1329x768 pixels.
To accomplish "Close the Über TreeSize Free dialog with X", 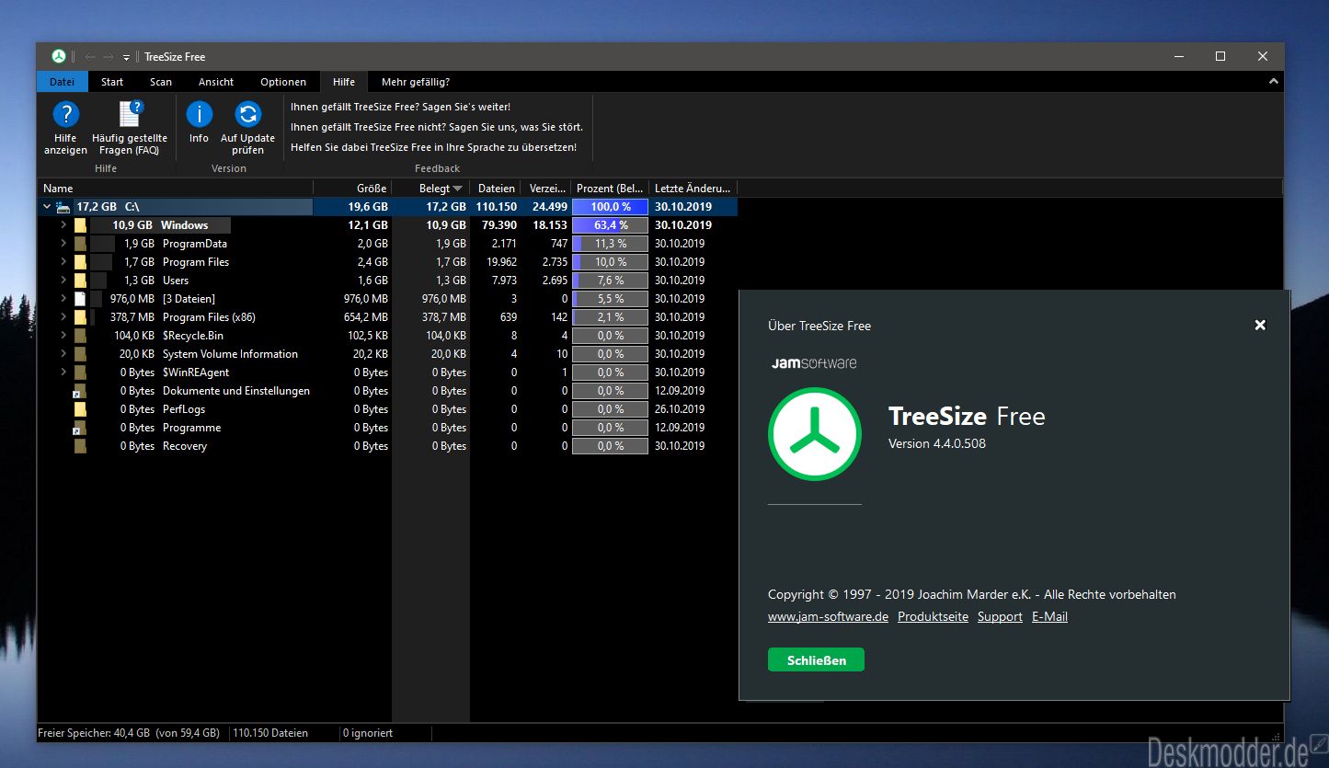I will click(1260, 325).
